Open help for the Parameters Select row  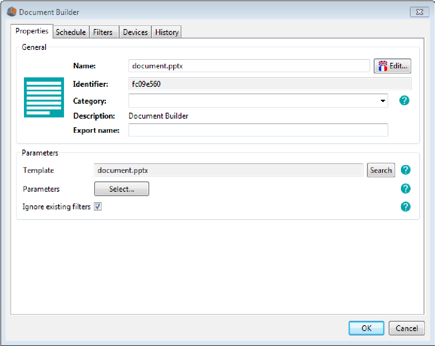406,189
